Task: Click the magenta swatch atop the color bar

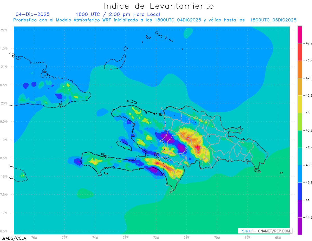Action: click(300, 34)
